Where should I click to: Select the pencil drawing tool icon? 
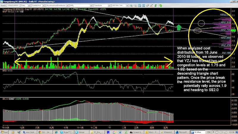(x=151, y=6)
